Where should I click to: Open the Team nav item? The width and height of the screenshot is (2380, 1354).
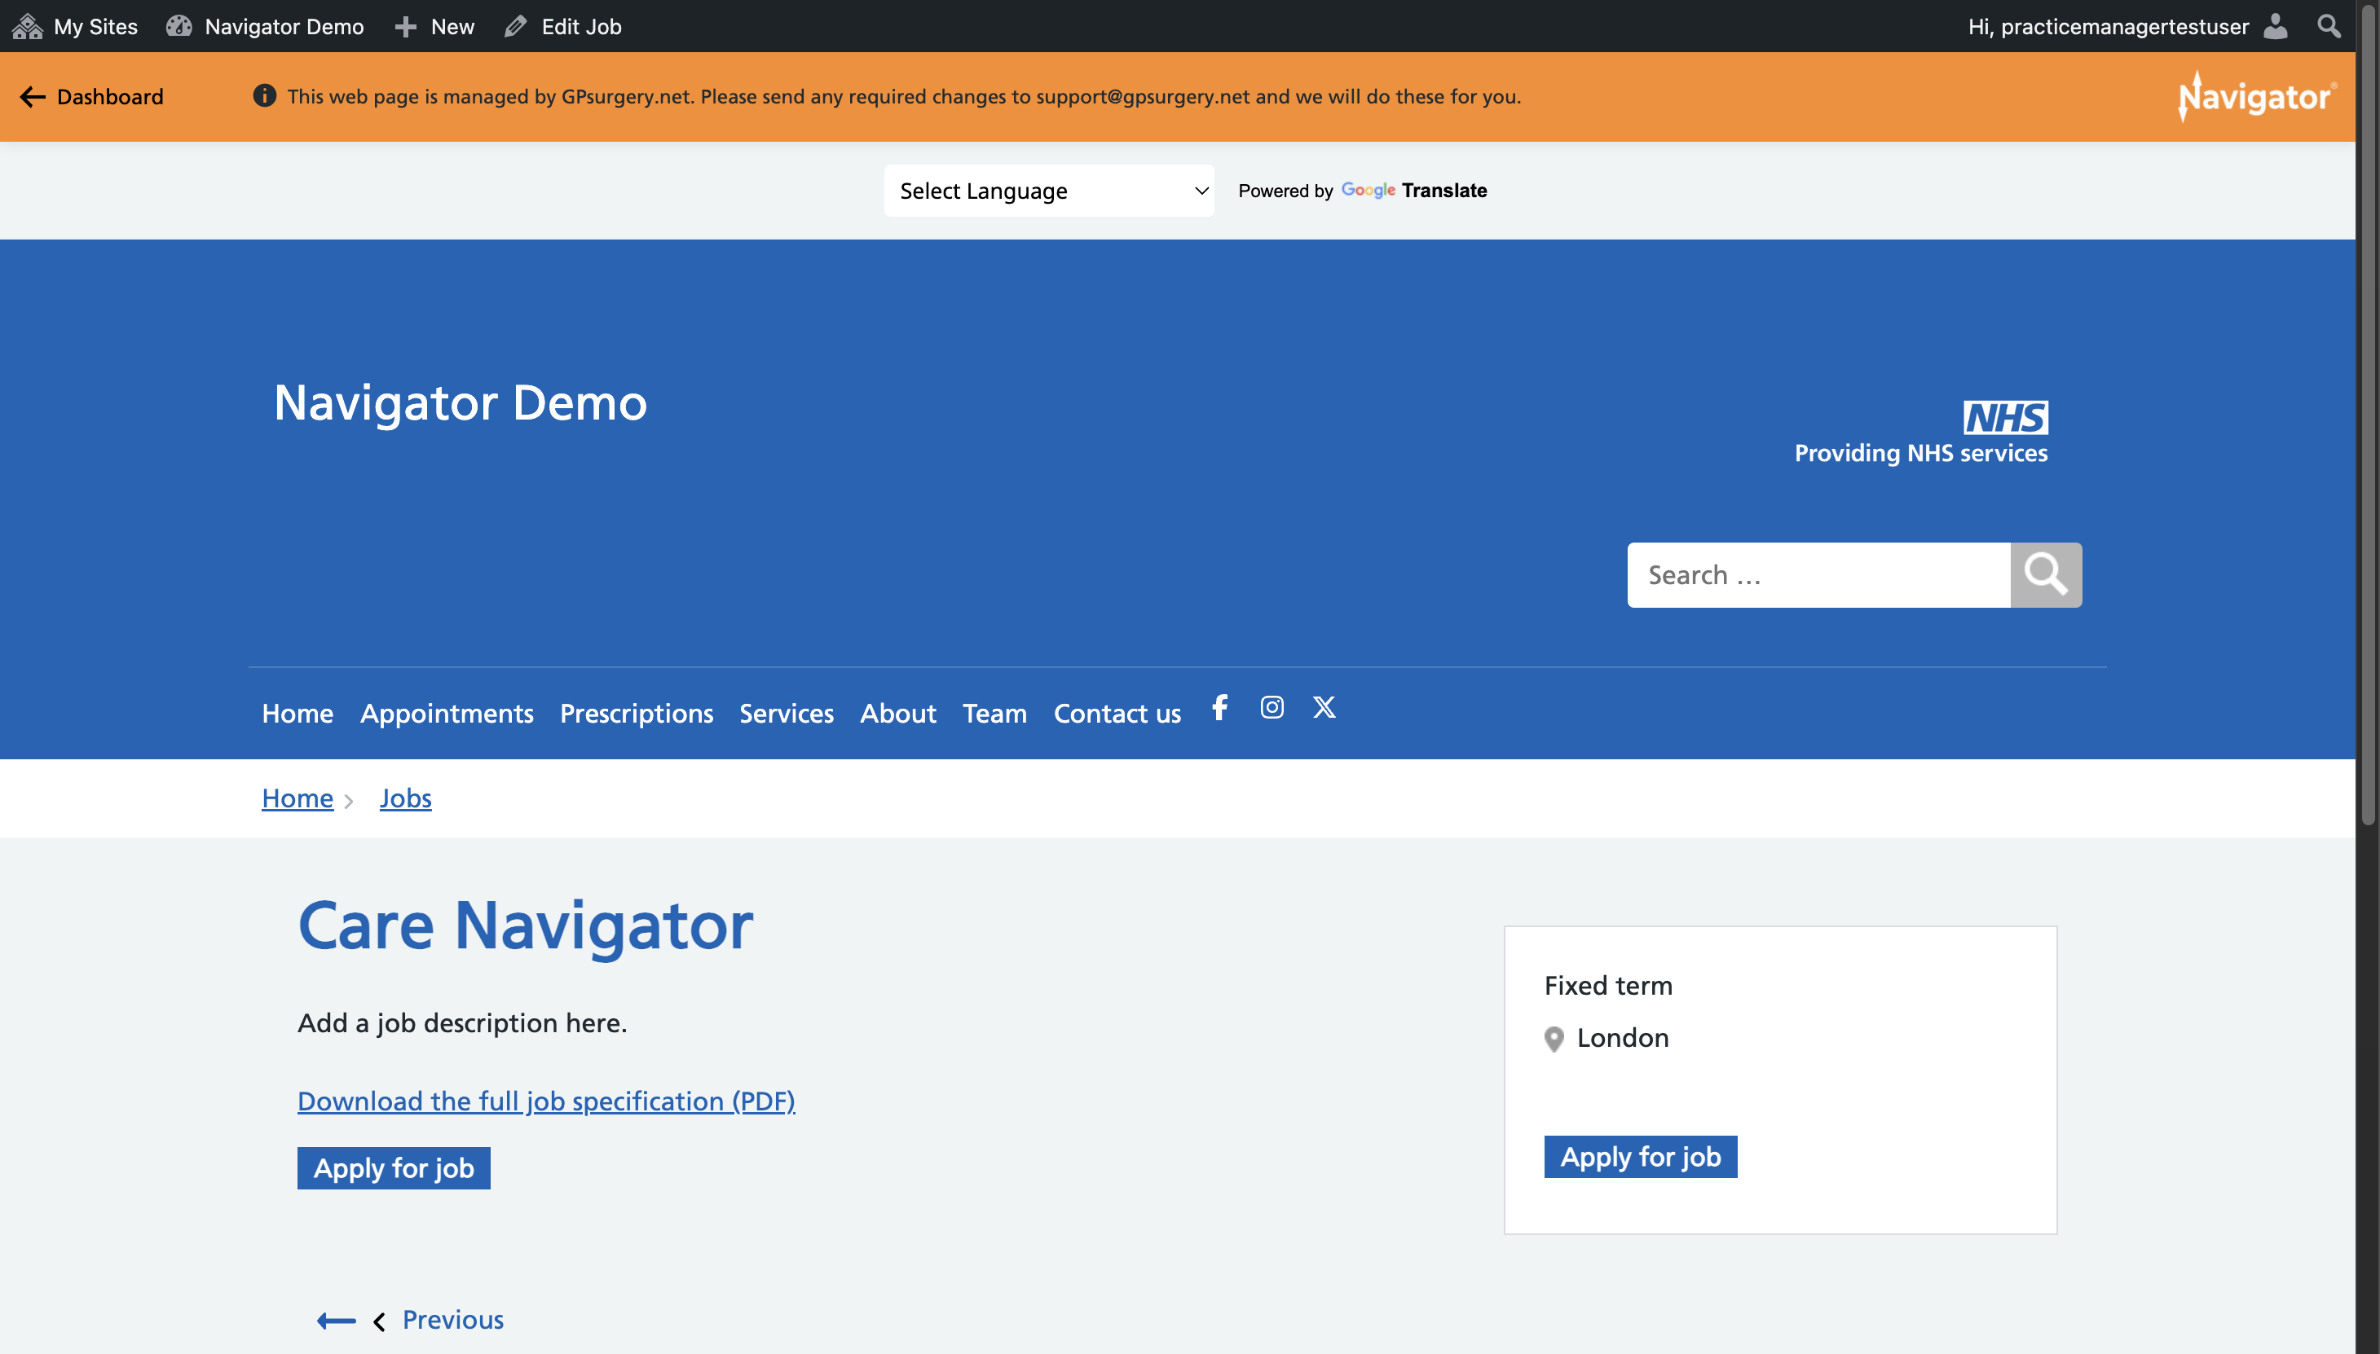994,714
